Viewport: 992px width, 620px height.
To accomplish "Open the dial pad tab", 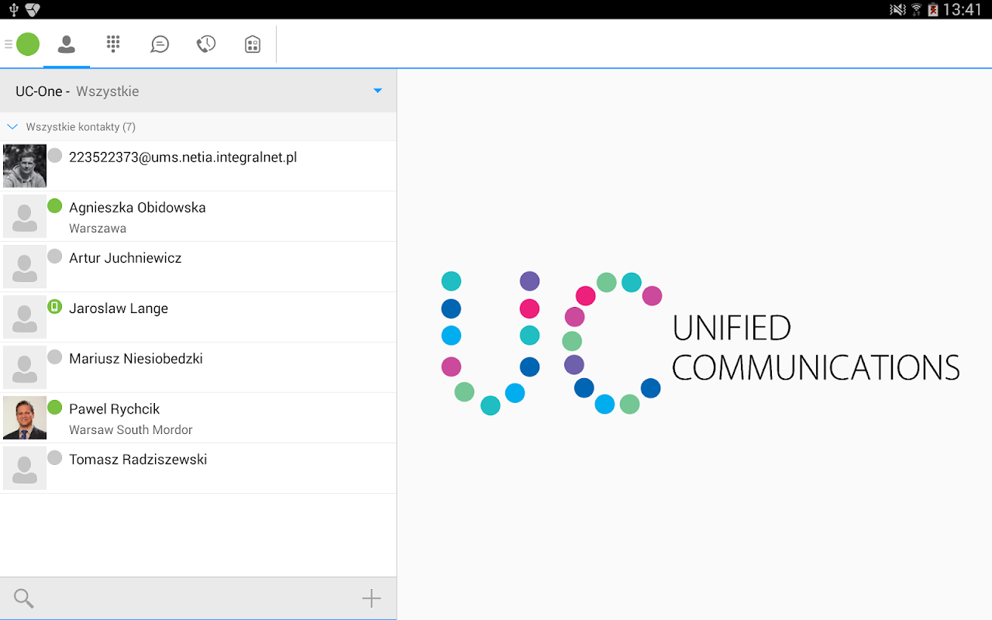I will tap(113, 44).
